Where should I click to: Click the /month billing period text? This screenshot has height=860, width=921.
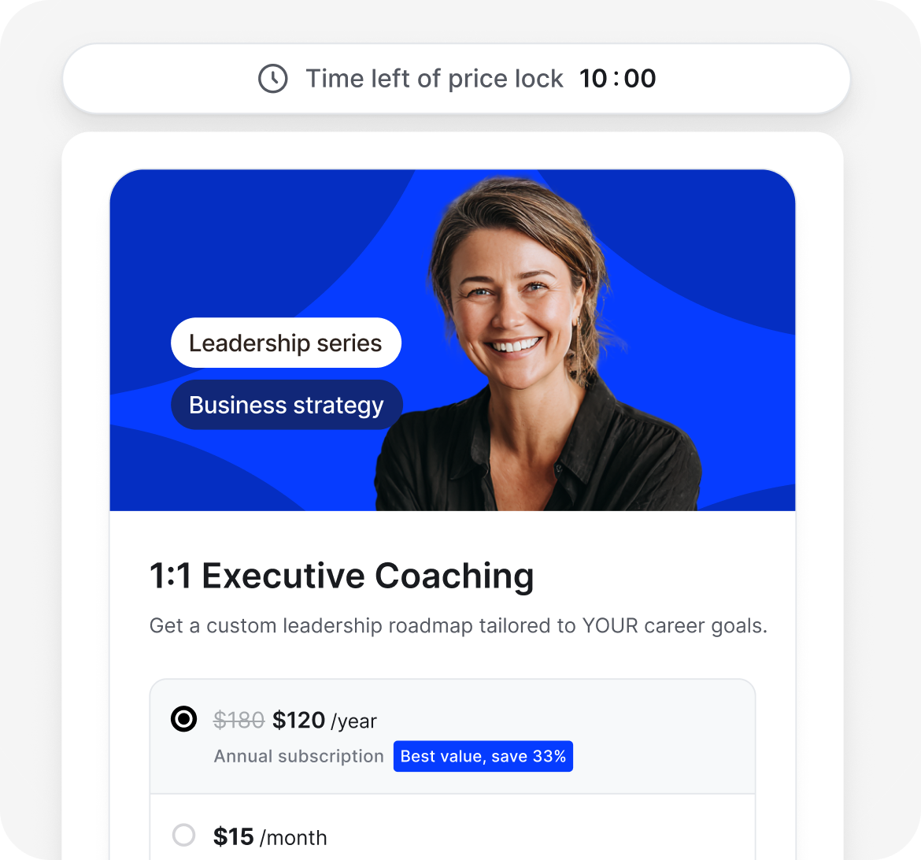tap(293, 837)
